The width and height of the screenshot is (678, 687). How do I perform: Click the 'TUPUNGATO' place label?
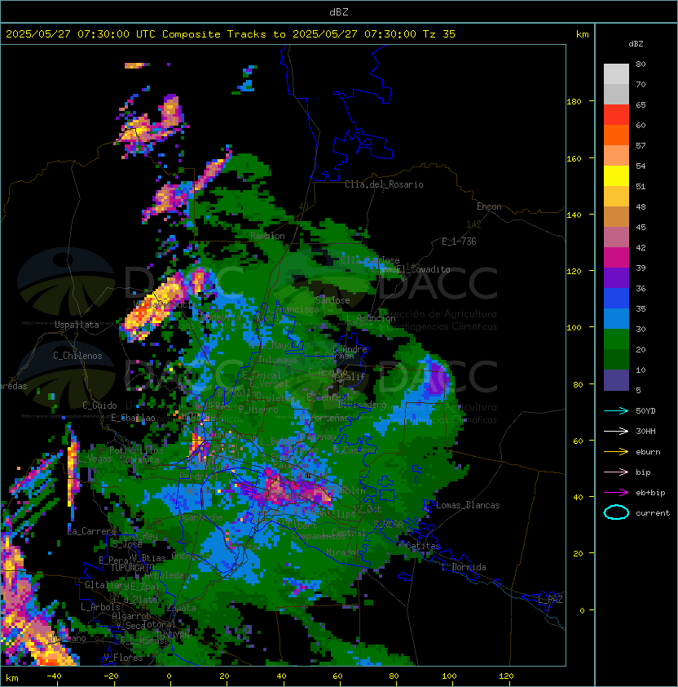tap(132, 568)
